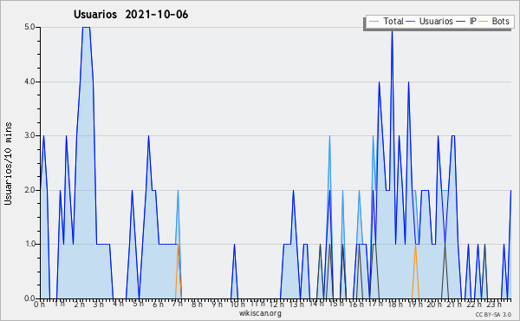Viewport: 520px width, 321px height.
Task: Click the 1.0 y-axis value
Action: point(29,244)
